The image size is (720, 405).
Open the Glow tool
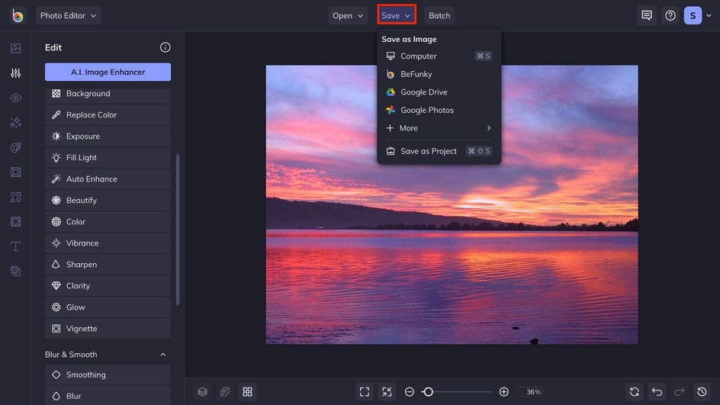click(x=108, y=307)
